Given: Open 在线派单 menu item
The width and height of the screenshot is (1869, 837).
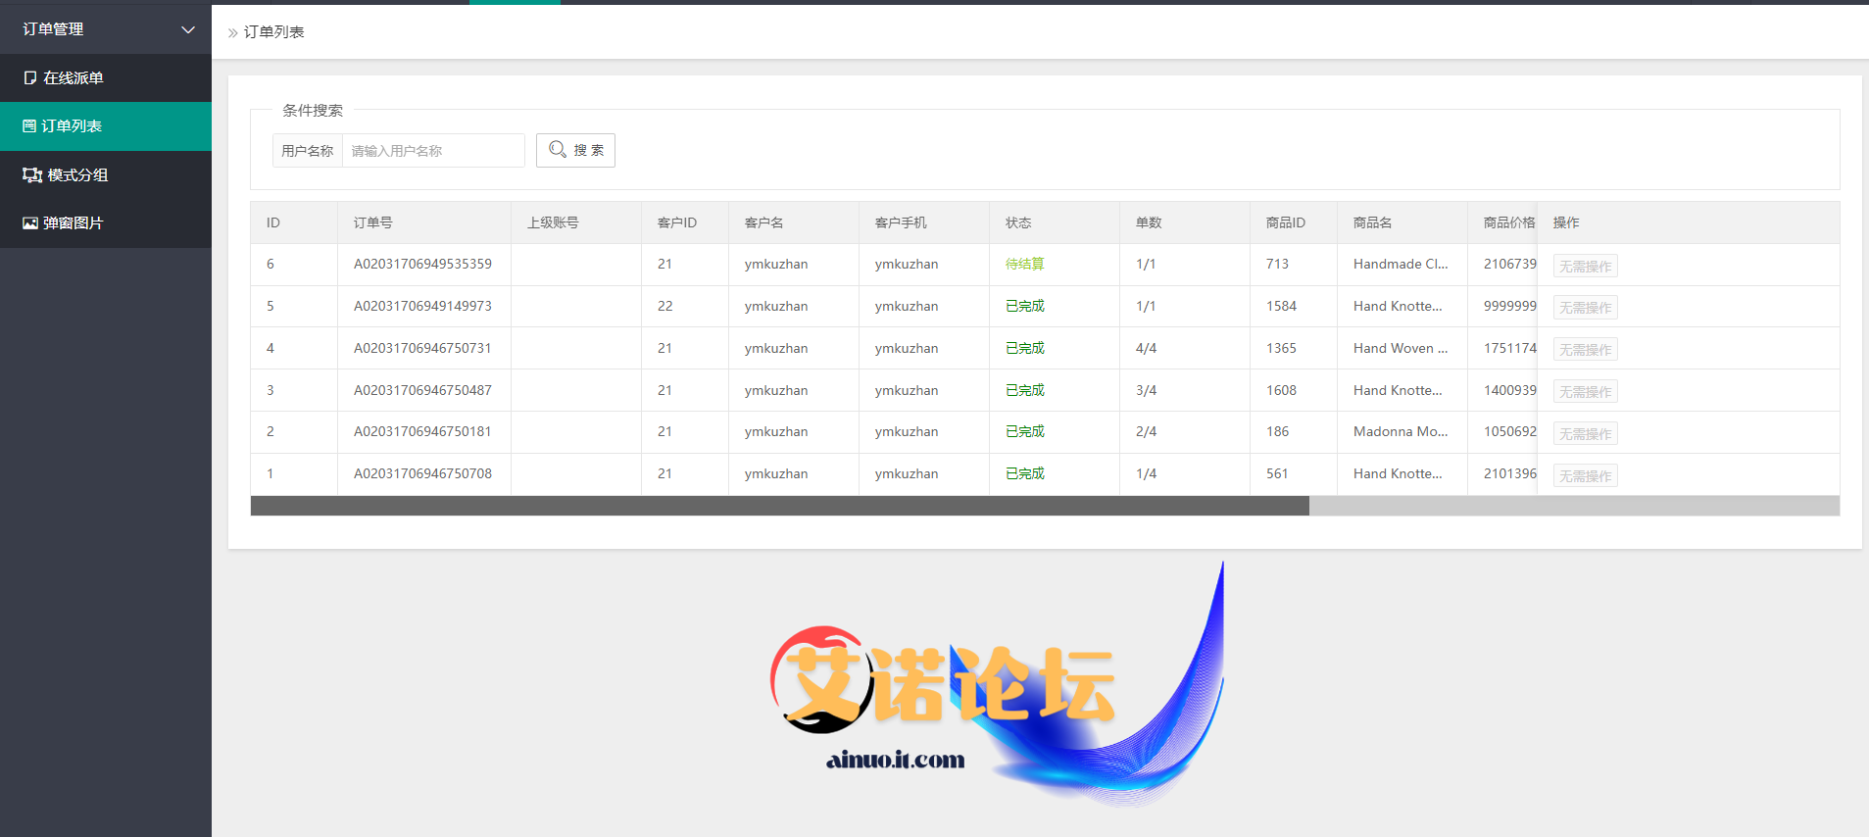Looking at the screenshot, I should click(106, 77).
